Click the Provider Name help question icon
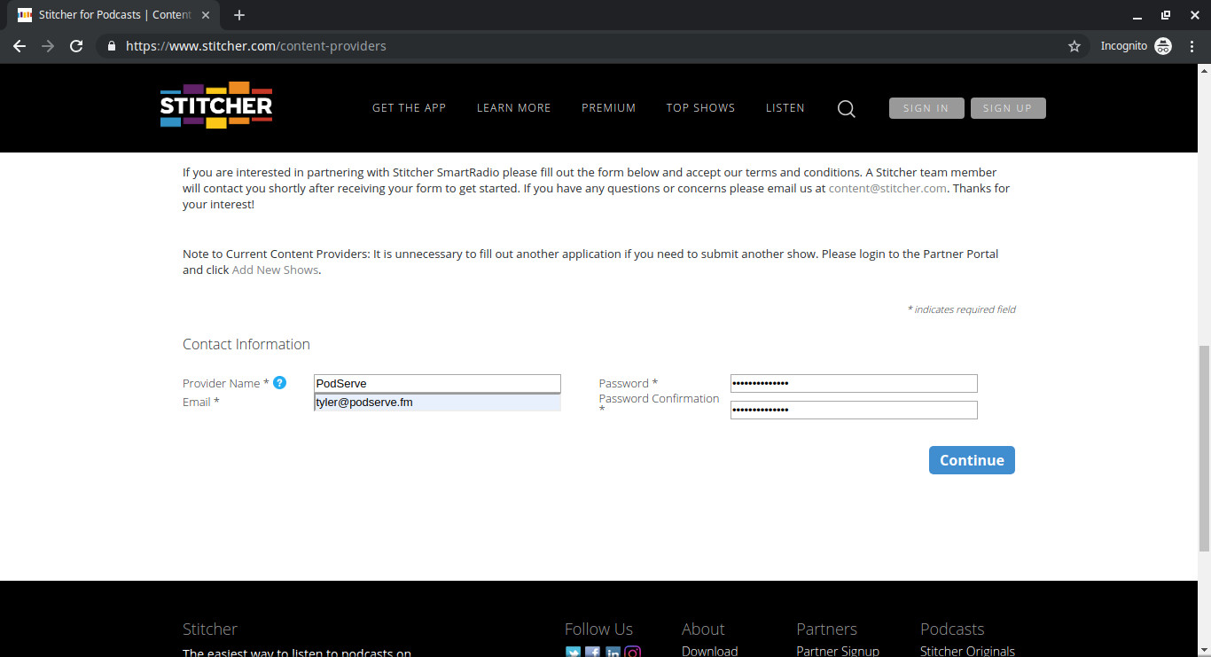This screenshot has width=1211, height=657. (279, 383)
